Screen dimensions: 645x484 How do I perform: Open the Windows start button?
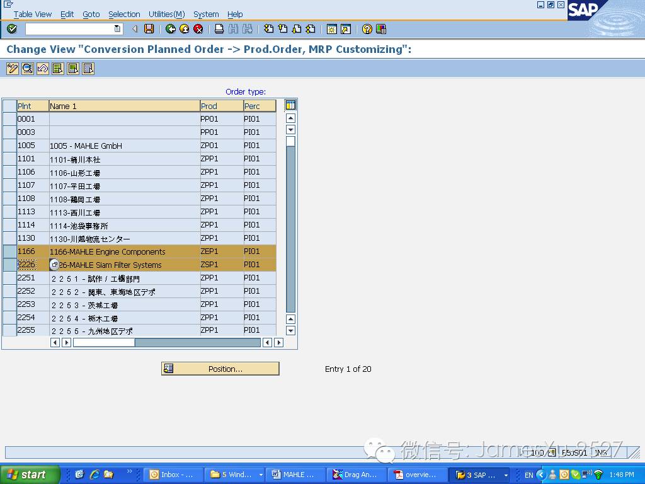click(29, 475)
